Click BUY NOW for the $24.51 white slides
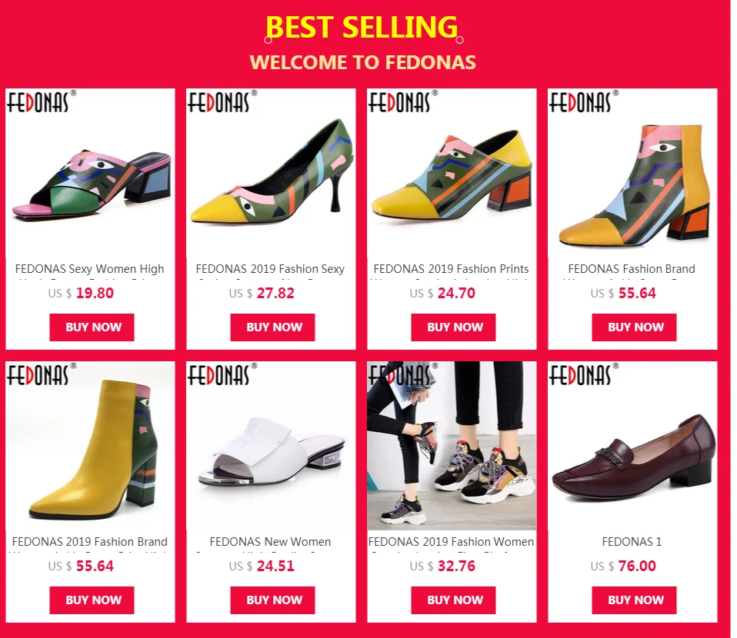 coord(272,600)
